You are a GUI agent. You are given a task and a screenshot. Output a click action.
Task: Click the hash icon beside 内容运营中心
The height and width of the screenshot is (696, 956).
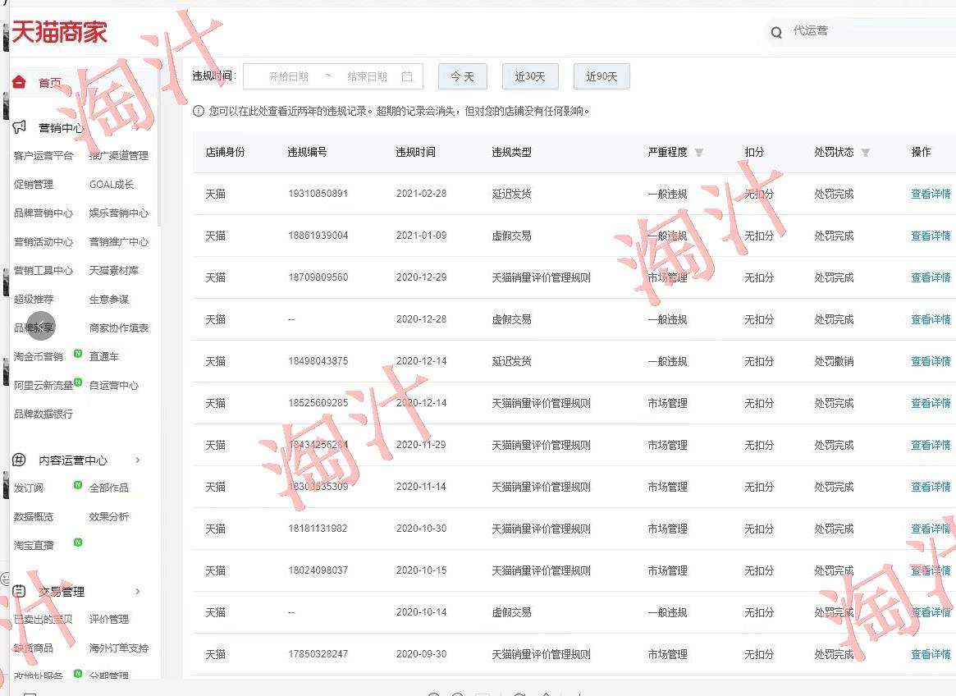click(x=19, y=460)
